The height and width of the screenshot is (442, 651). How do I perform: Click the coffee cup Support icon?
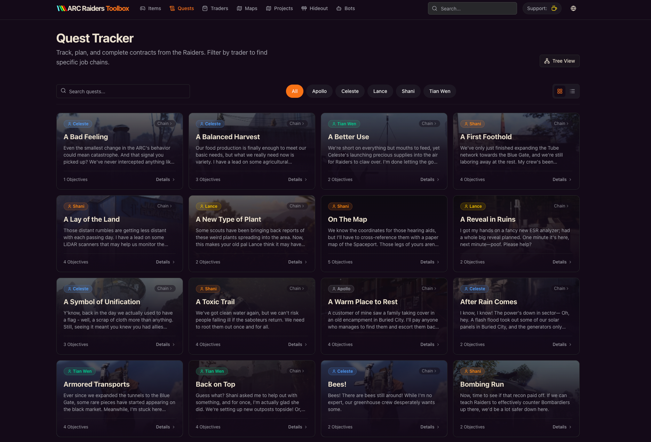[x=554, y=8]
